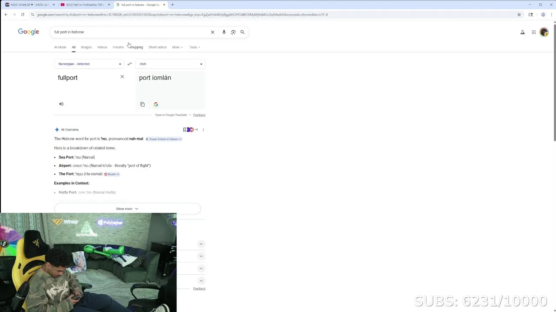Reload the current page
This screenshot has height=312, width=556.
click(23, 14)
